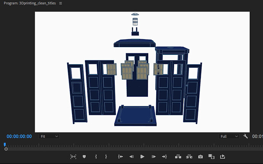Mark In with the left brace

(x=96, y=156)
